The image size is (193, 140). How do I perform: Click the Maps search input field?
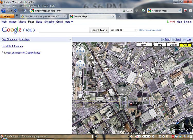64,30
